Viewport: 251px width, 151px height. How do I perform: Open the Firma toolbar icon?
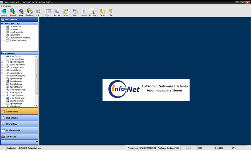click(102, 13)
